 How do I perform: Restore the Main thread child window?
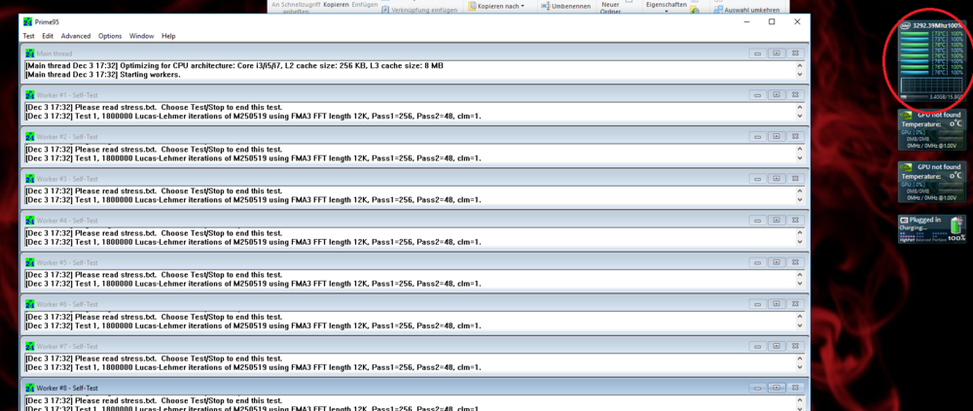click(x=775, y=53)
